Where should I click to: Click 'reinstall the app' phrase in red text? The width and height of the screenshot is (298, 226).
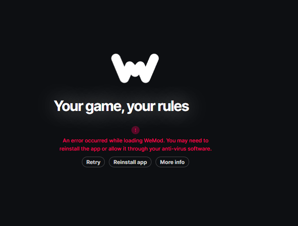pyautogui.click(x=80, y=149)
